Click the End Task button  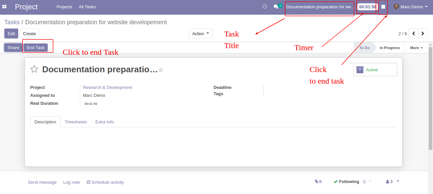[35, 47]
